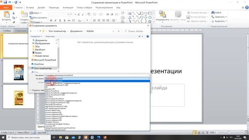Click Документы in the address breadcrumb

(x=76, y=31)
